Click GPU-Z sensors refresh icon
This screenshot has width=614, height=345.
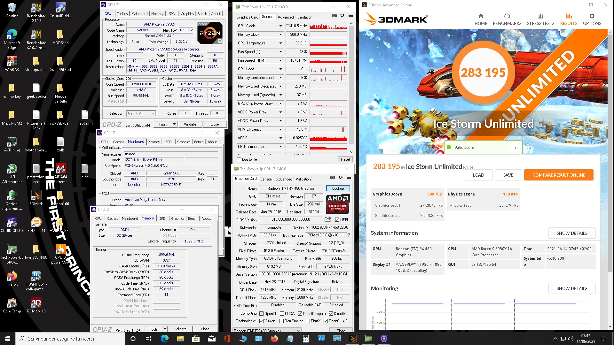342,15
